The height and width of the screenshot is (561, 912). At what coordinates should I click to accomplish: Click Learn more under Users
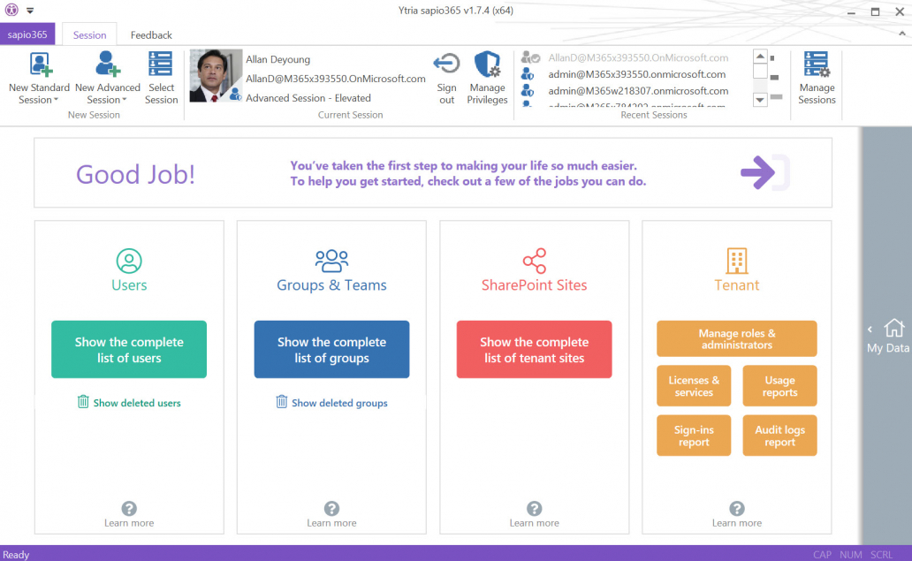coord(129,523)
